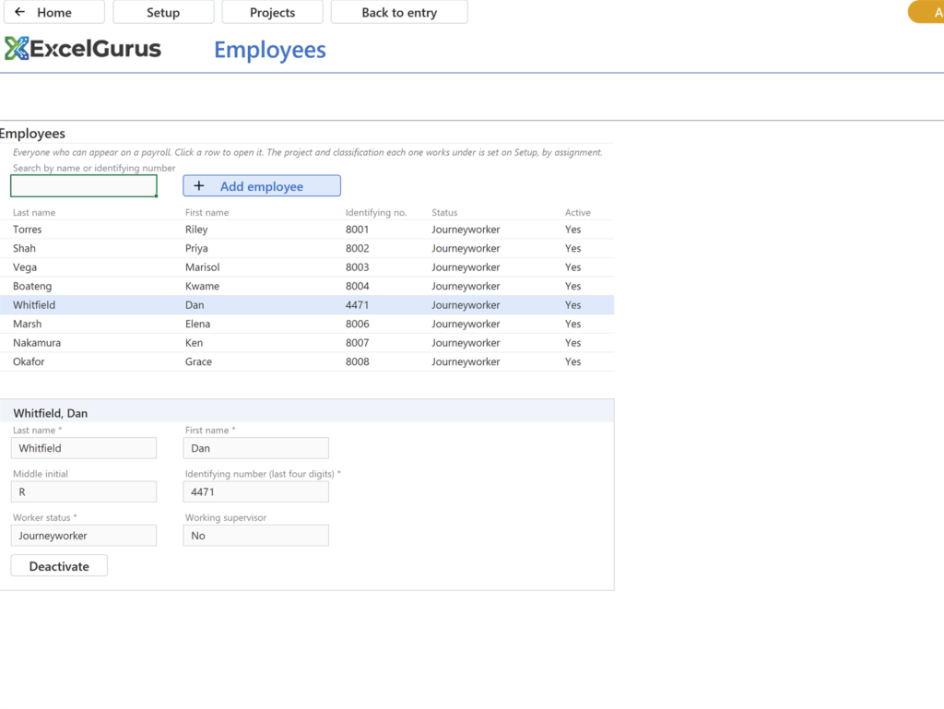This screenshot has height=709, width=944.
Task: Open the Okafor employee row
Action: 307,361
